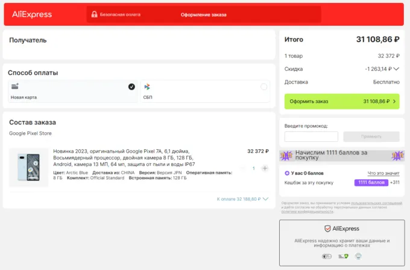
Task: Select the Новая карта payment option
Action: [x=72, y=91]
